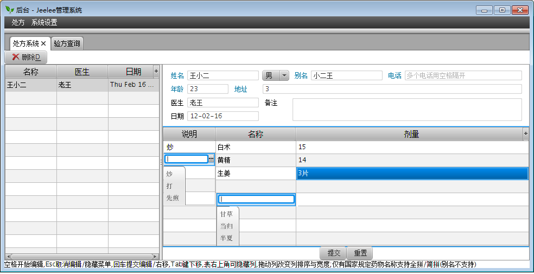Click the highlighted 3片 dosage cell
The width and height of the screenshot is (534, 274).
click(412, 173)
